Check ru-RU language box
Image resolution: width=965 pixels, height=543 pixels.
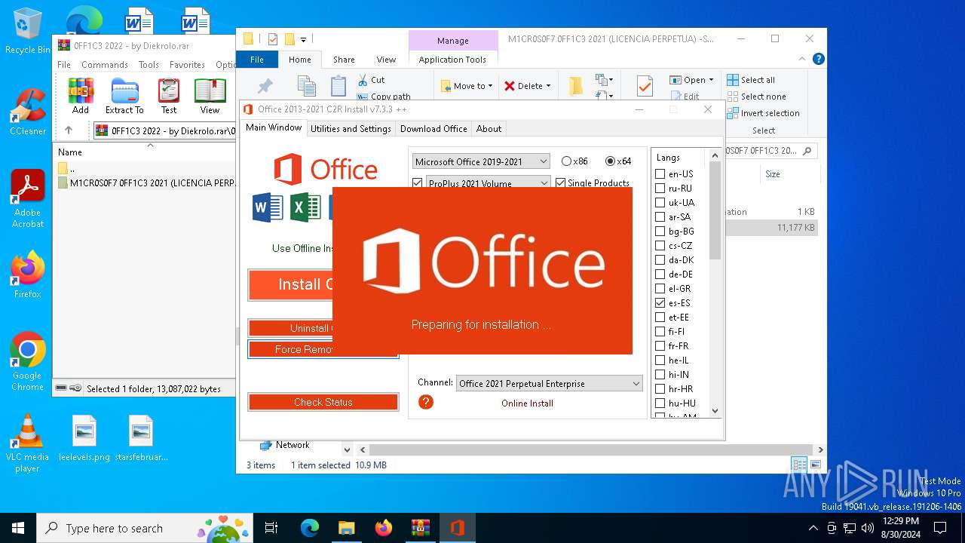coord(660,189)
